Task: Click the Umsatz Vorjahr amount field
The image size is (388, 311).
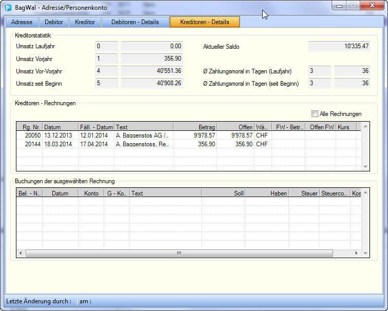Action: point(151,59)
